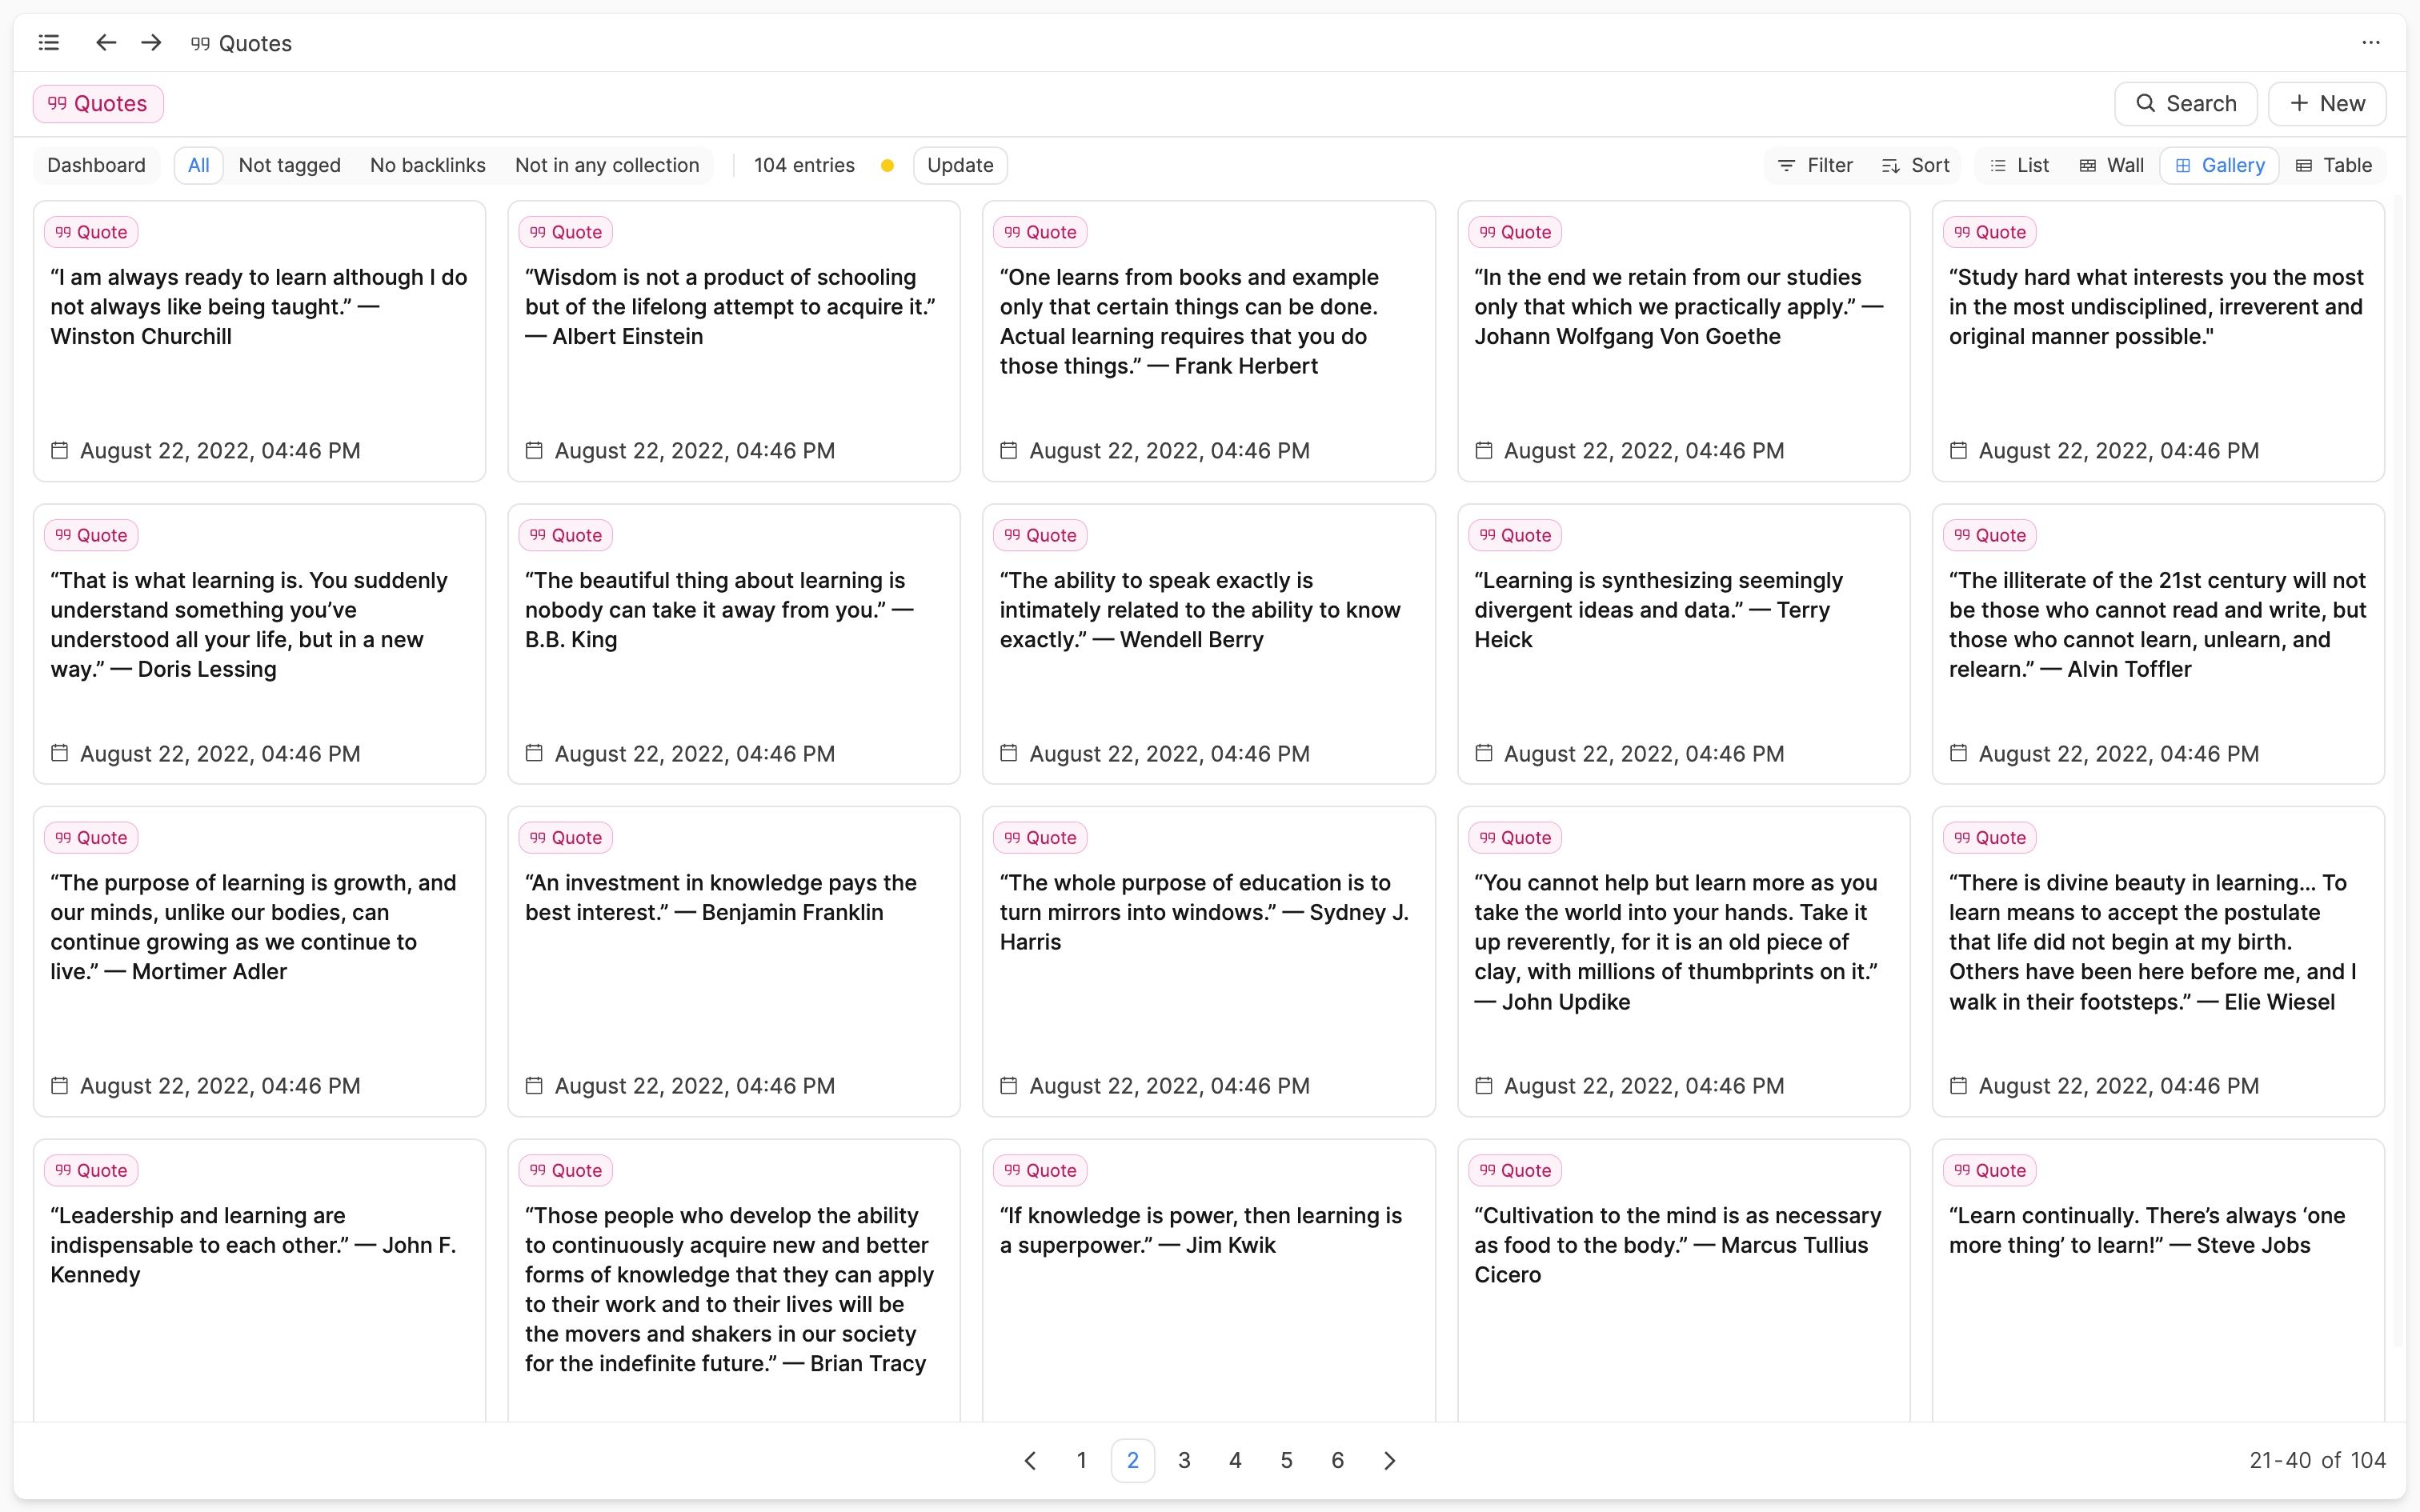Expand the next page chevron
Screen dimensions: 2420x1512
click(x=1390, y=1460)
